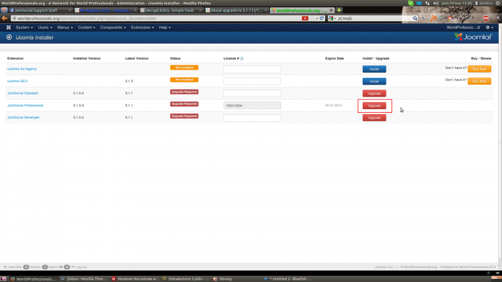Focus license field for JomSocial Developer
Viewport: 502px width, 282px height.
click(x=252, y=118)
